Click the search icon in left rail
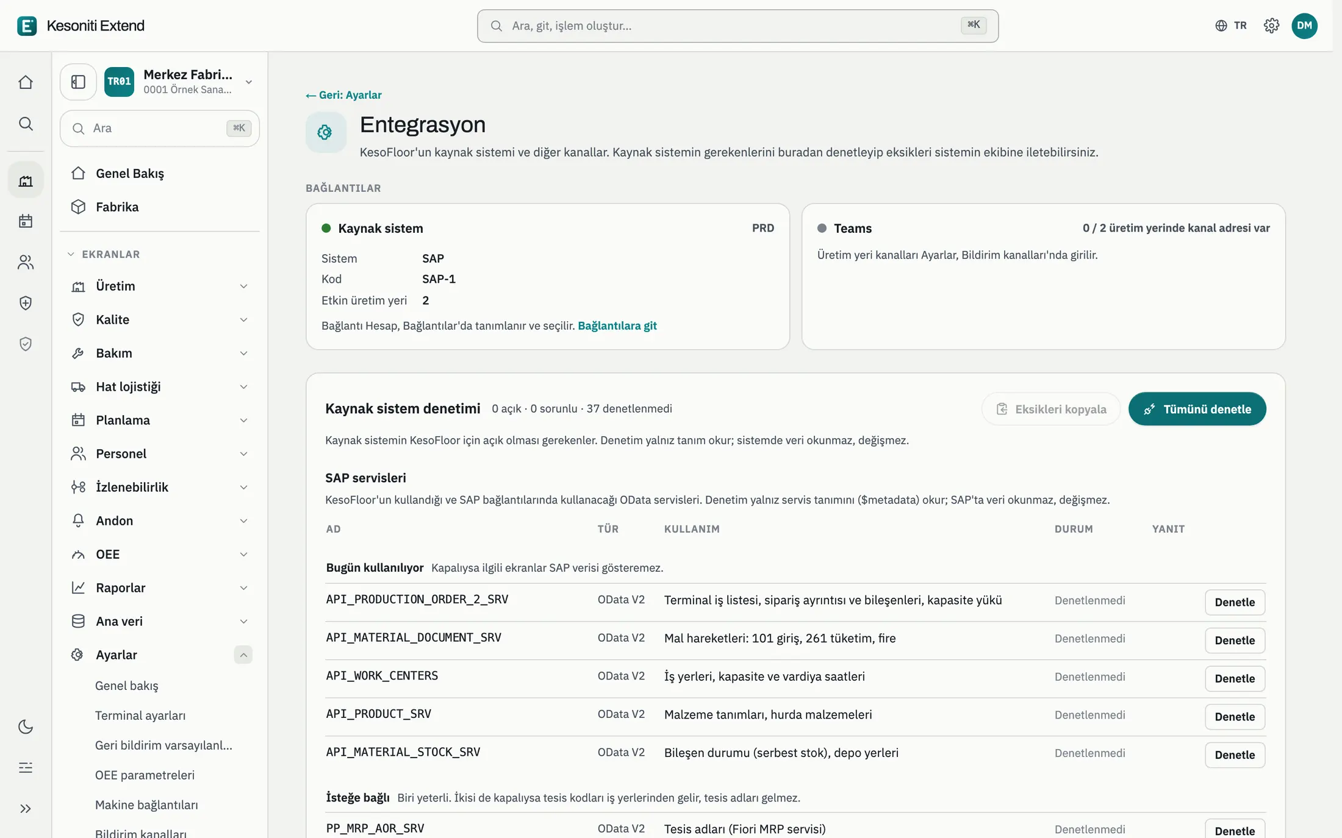1342x838 pixels. 26,124
